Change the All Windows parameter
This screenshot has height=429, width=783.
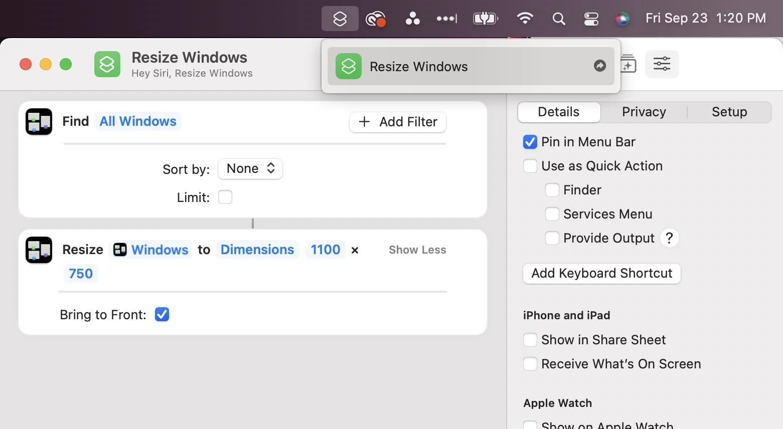138,121
